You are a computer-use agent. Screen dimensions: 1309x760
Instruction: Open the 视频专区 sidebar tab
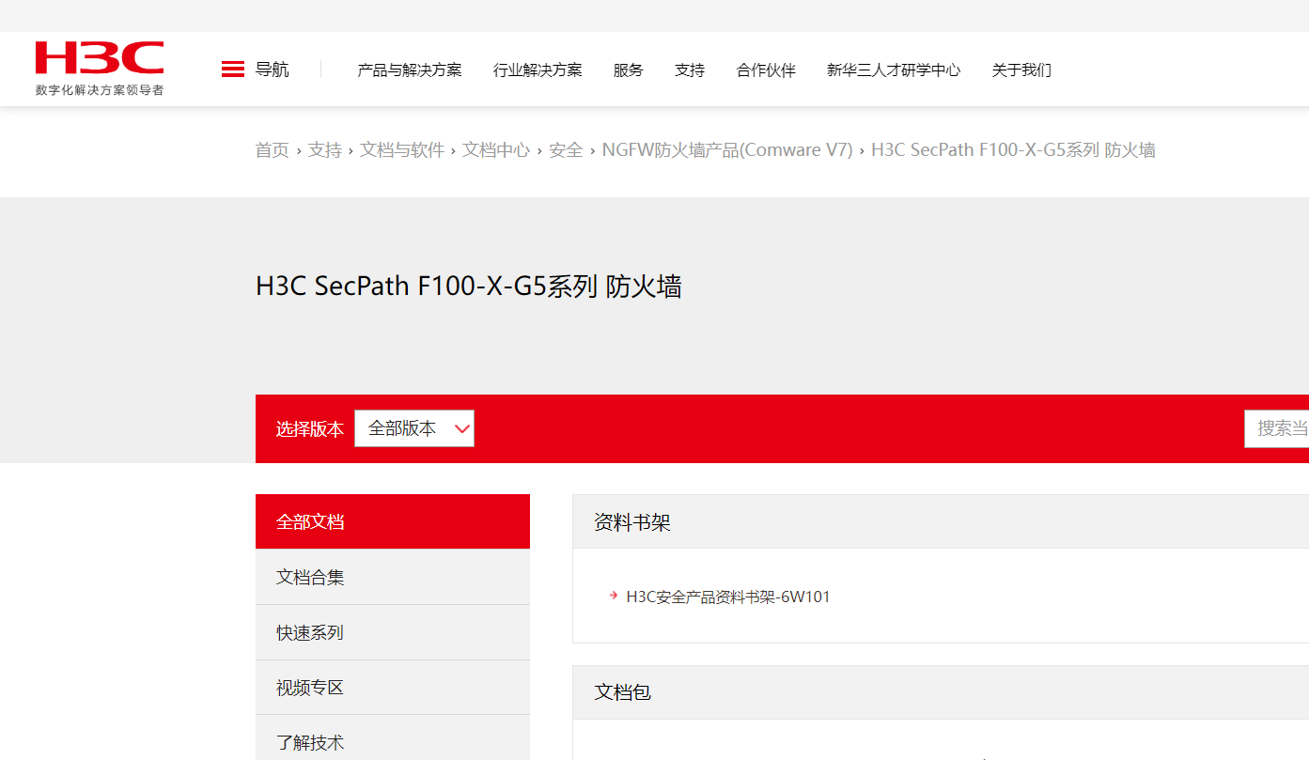pyautogui.click(x=393, y=688)
